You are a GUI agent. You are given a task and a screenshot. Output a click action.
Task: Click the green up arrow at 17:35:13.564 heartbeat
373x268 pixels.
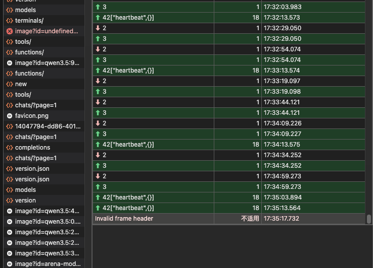click(x=98, y=208)
